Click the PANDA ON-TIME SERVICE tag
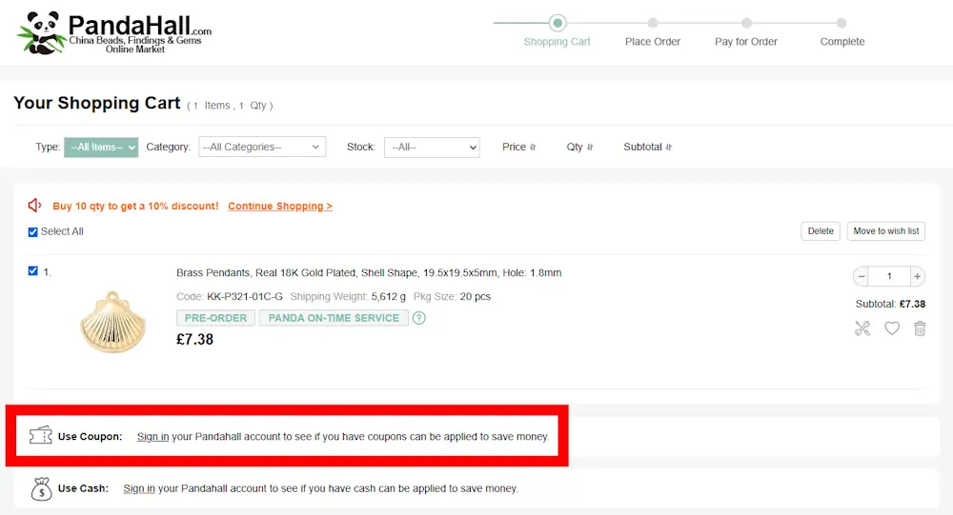 [334, 318]
